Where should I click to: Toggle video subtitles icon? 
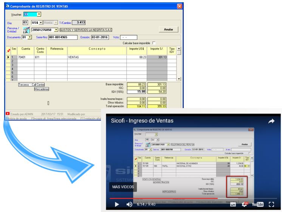pyautogui.click(x=233, y=204)
